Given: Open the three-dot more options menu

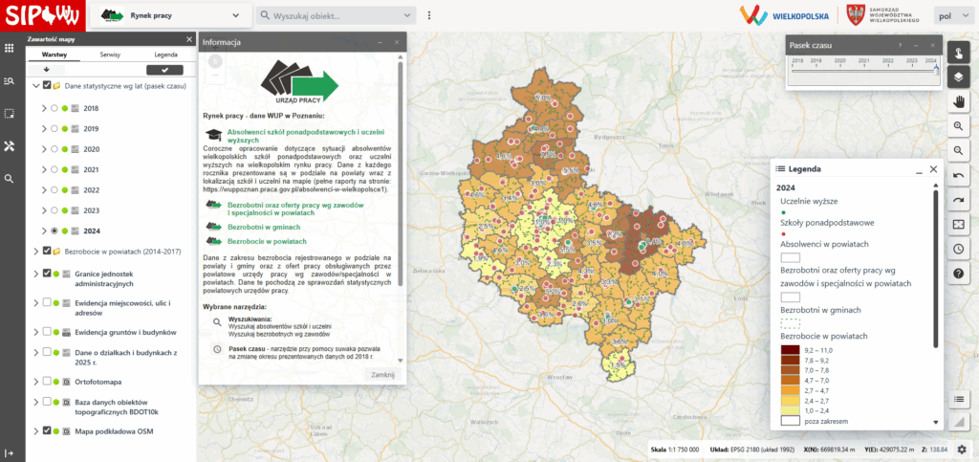Looking at the screenshot, I should [x=429, y=15].
